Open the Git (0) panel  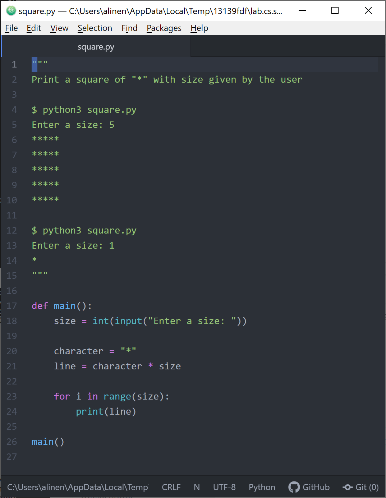[361, 487]
